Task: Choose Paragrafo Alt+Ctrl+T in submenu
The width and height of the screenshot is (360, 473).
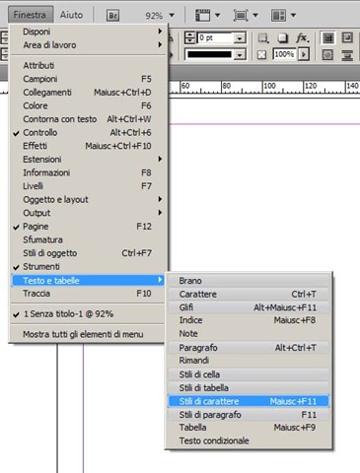Action: (x=249, y=348)
